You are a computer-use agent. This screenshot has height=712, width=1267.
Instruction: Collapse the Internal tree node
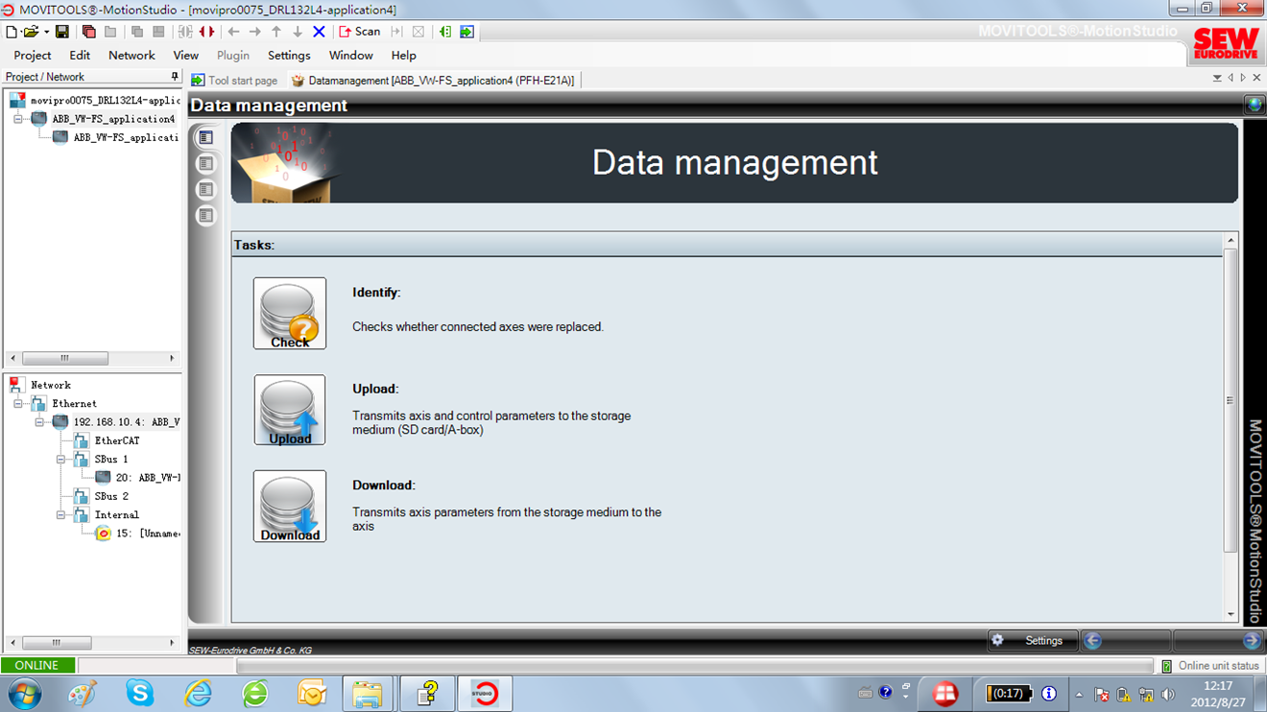click(60, 515)
